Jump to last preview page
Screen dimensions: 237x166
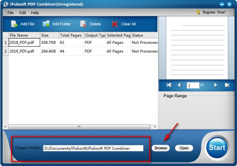pyautogui.click(x=227, y=85)
